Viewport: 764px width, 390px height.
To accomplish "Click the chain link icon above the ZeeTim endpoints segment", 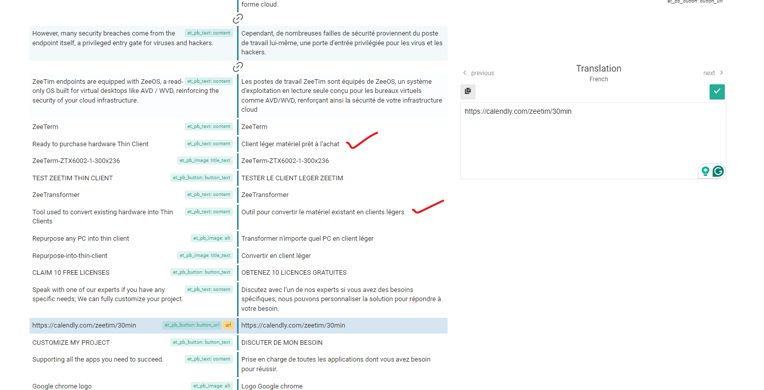I will [238, 67].
